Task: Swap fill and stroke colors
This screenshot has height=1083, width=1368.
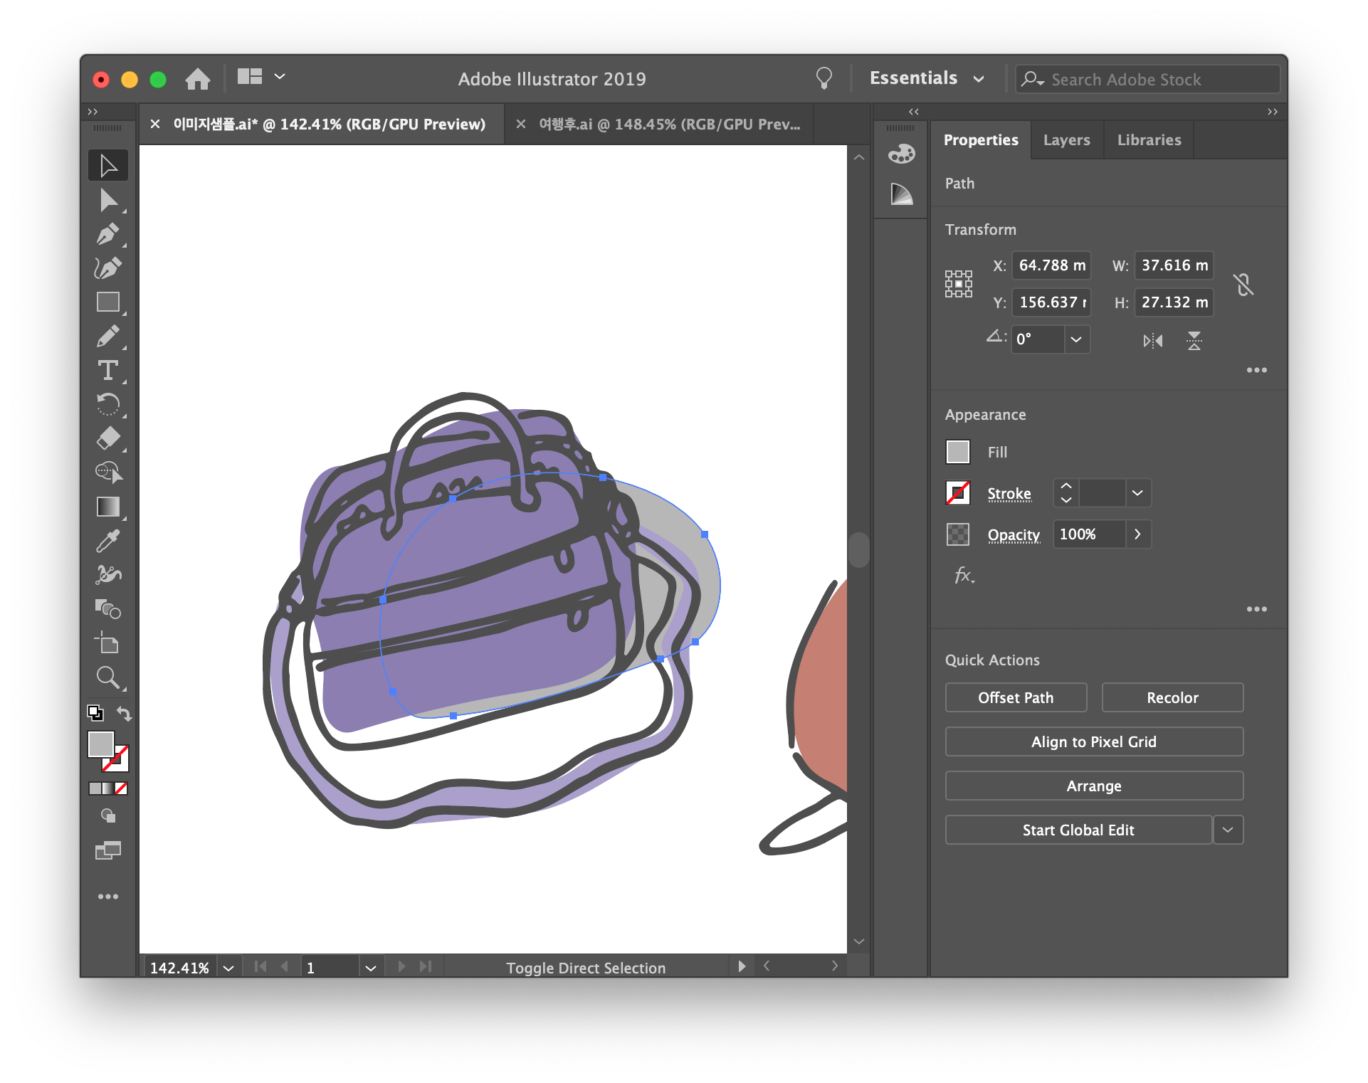Action: [125, 713]
